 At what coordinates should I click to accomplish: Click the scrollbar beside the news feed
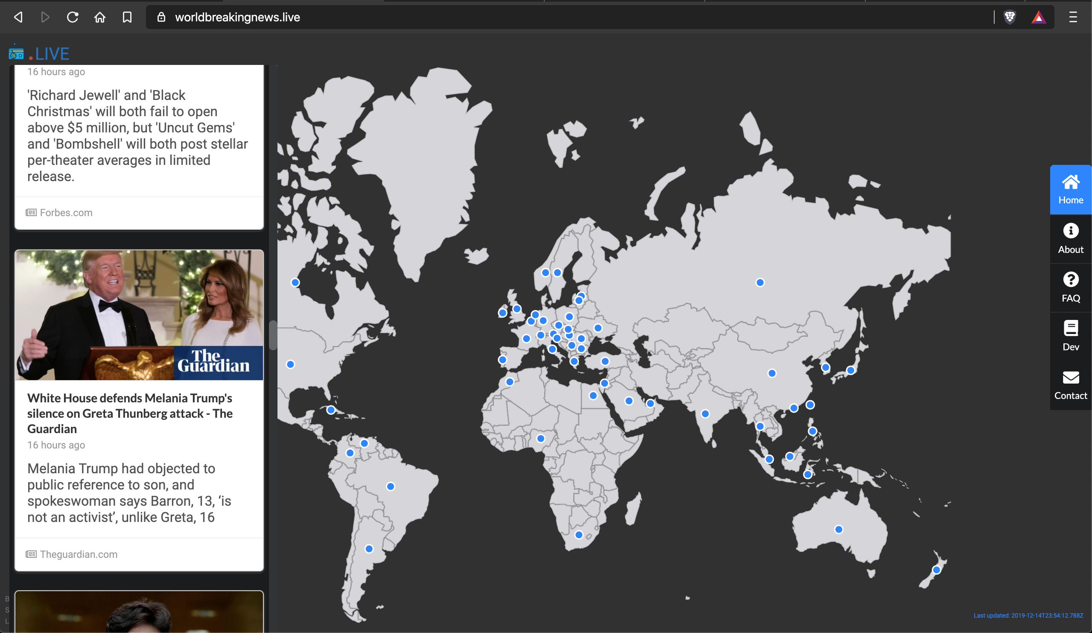click(274, 336)
